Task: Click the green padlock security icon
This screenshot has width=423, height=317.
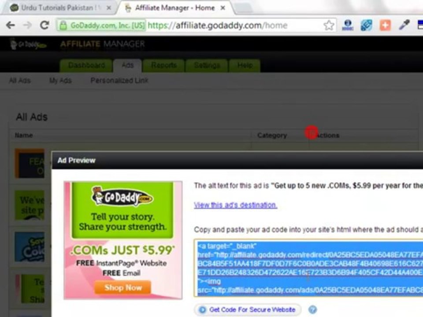Action: click(x=63, y=26)
